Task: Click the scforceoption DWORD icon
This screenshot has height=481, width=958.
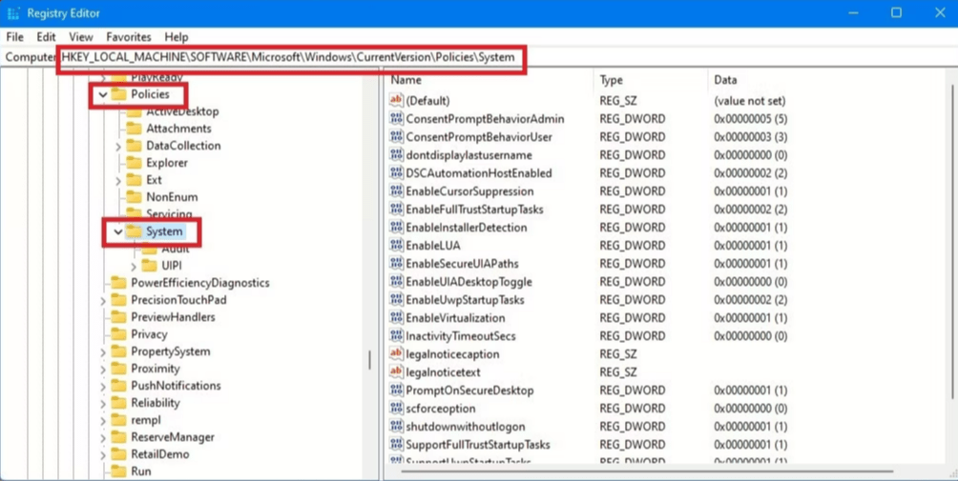Action: (x=396, y=409)
